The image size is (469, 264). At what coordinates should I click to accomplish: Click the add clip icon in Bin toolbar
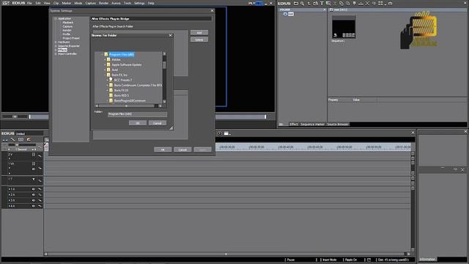click(316, 3)
